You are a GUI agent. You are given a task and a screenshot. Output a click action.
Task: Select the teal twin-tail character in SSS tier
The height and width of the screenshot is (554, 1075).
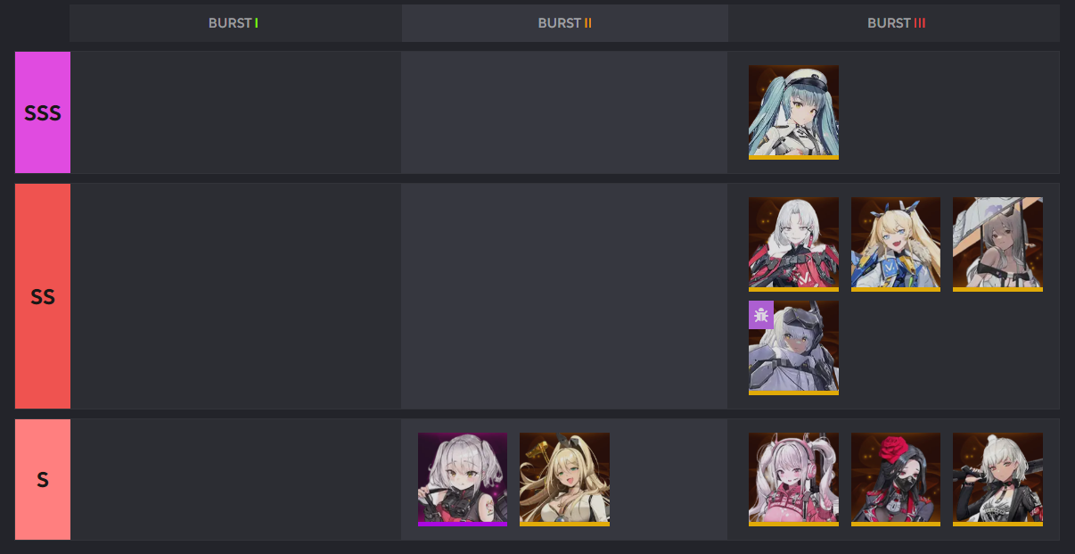[793, 112]
